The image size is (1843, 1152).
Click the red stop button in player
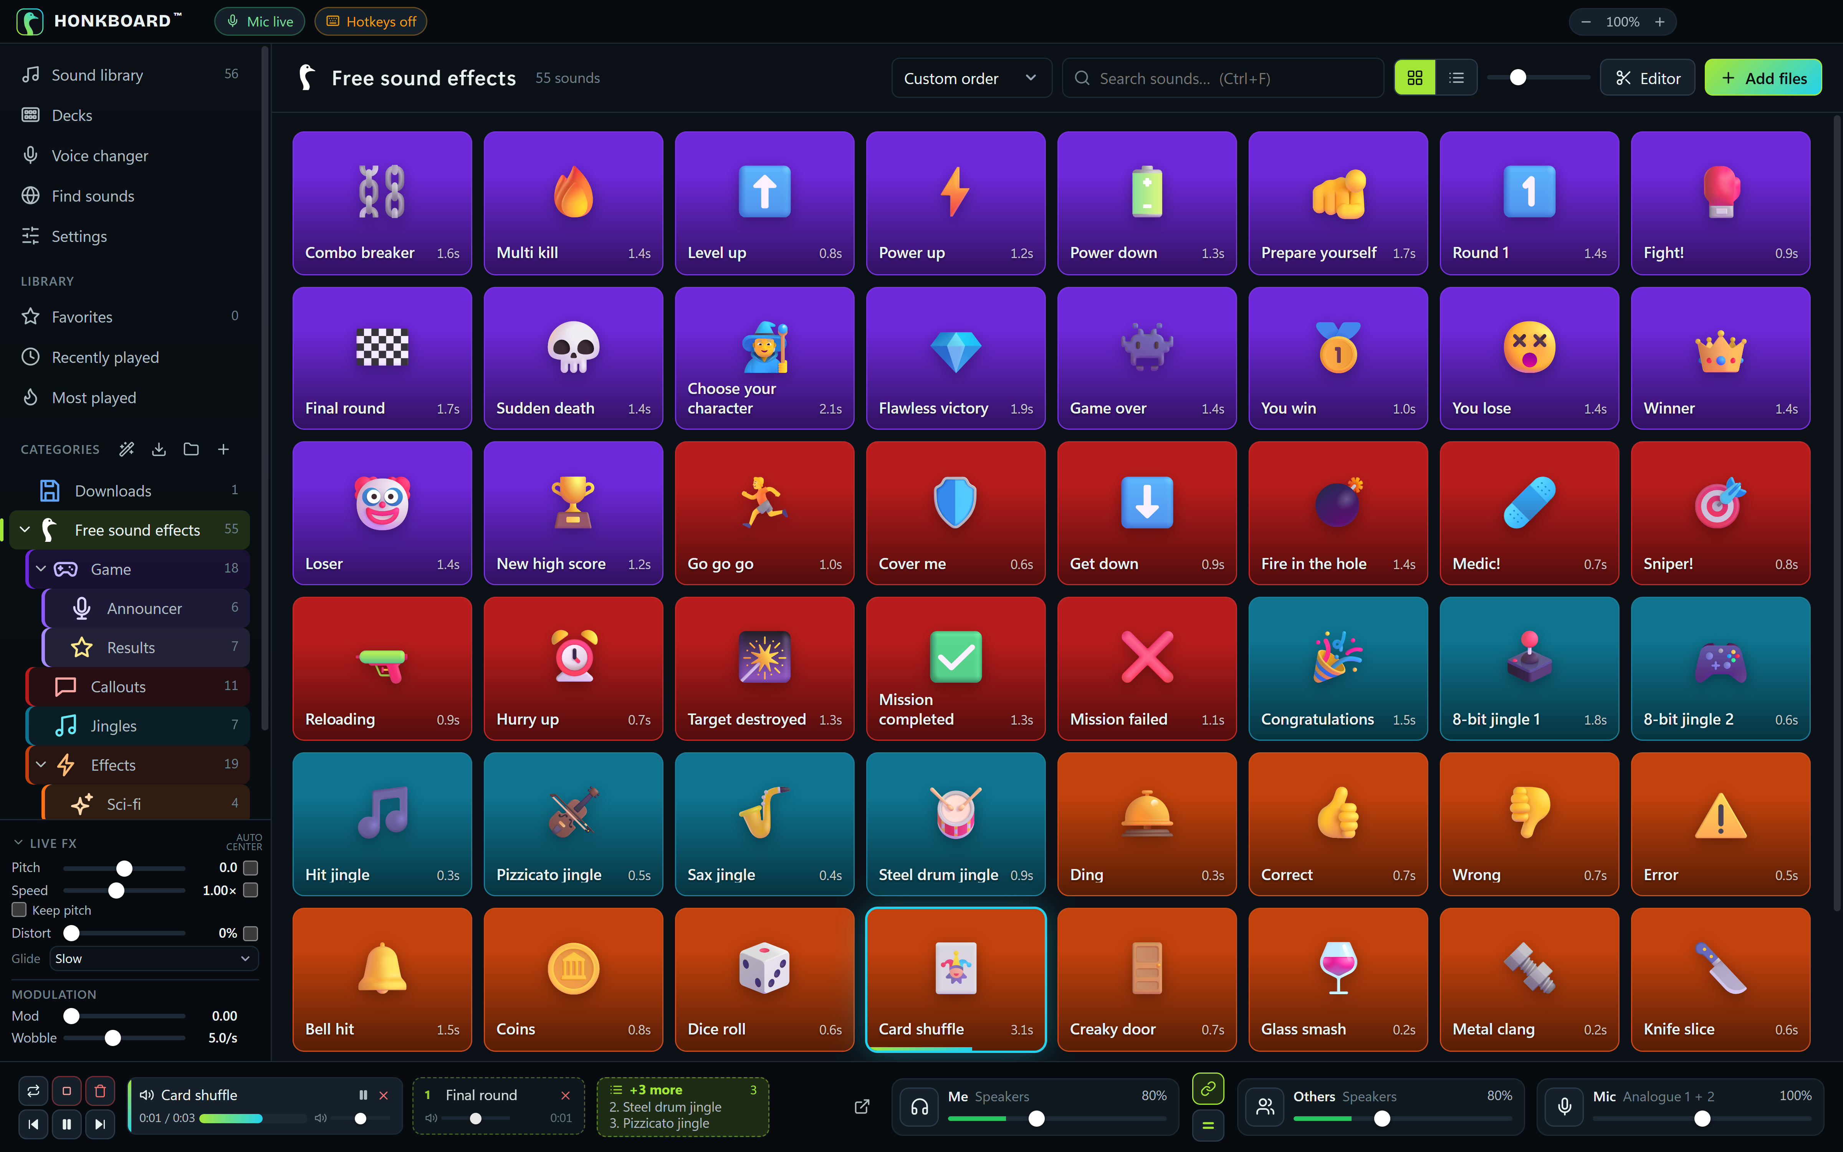67,1091
